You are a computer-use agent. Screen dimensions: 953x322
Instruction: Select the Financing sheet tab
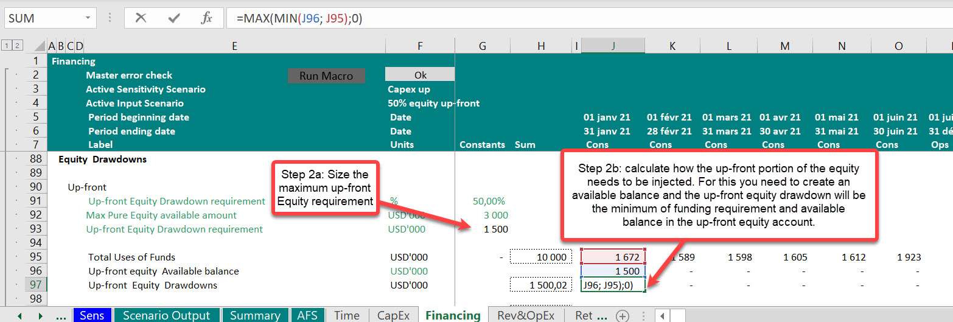coord(453,315)
